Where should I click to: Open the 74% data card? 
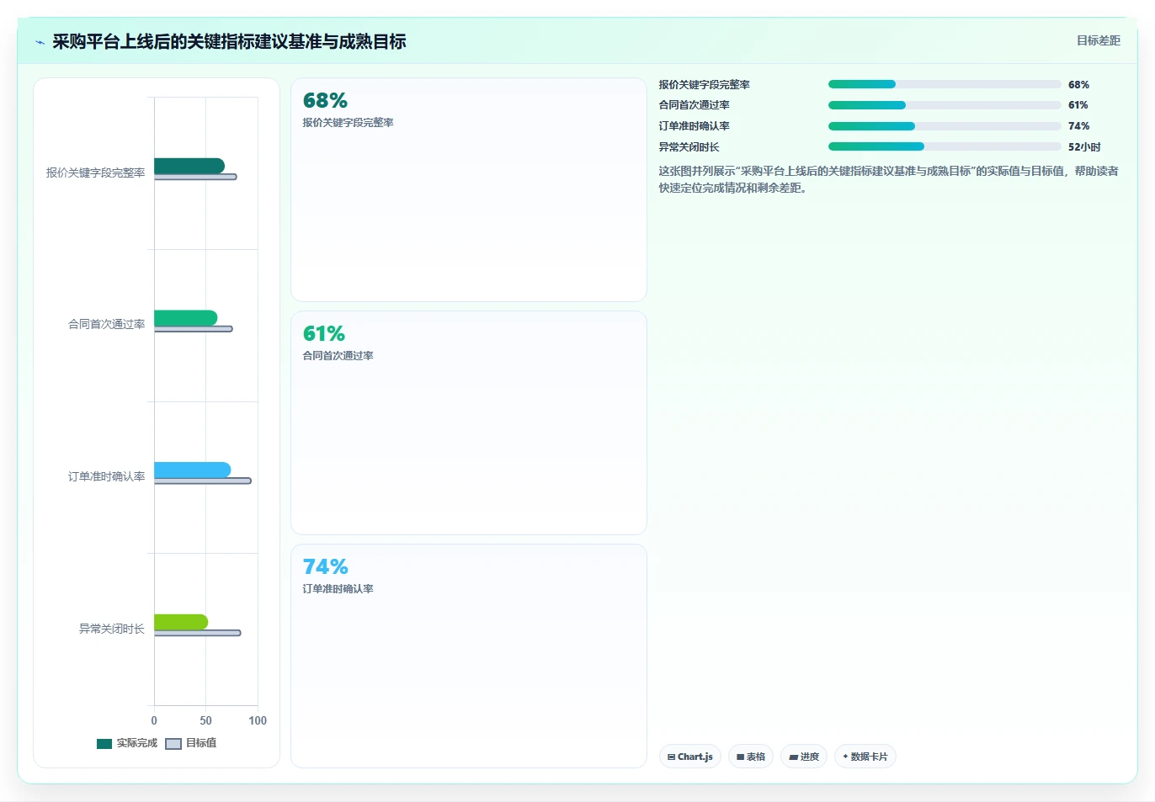pyautogui.click(x=469, y=656)
